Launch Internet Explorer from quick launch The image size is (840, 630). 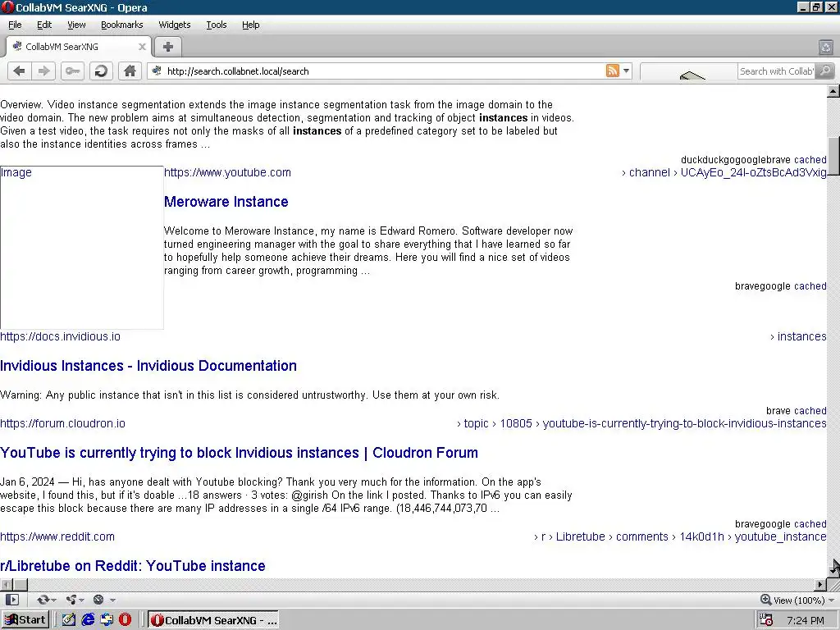pyautogui.click(x=88, y=620)
